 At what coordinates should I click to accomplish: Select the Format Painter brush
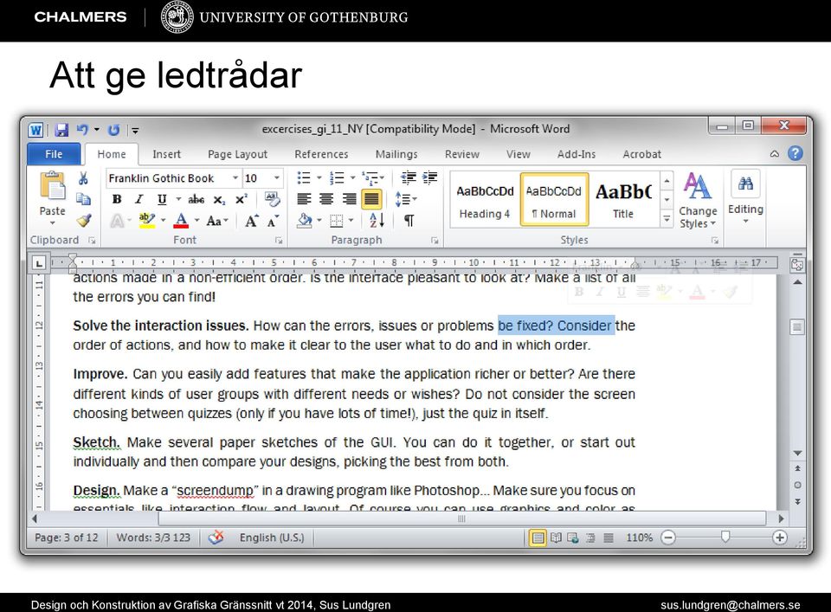point(83,220)
